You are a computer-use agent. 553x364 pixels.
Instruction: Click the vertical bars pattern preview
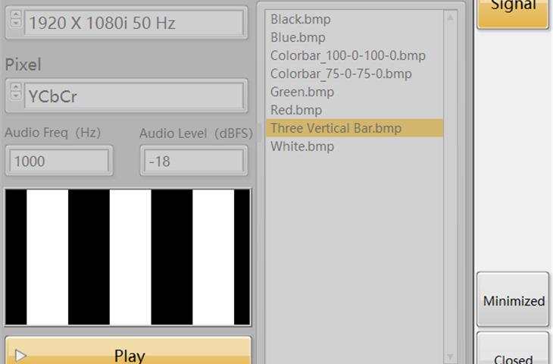coord(128,257)
